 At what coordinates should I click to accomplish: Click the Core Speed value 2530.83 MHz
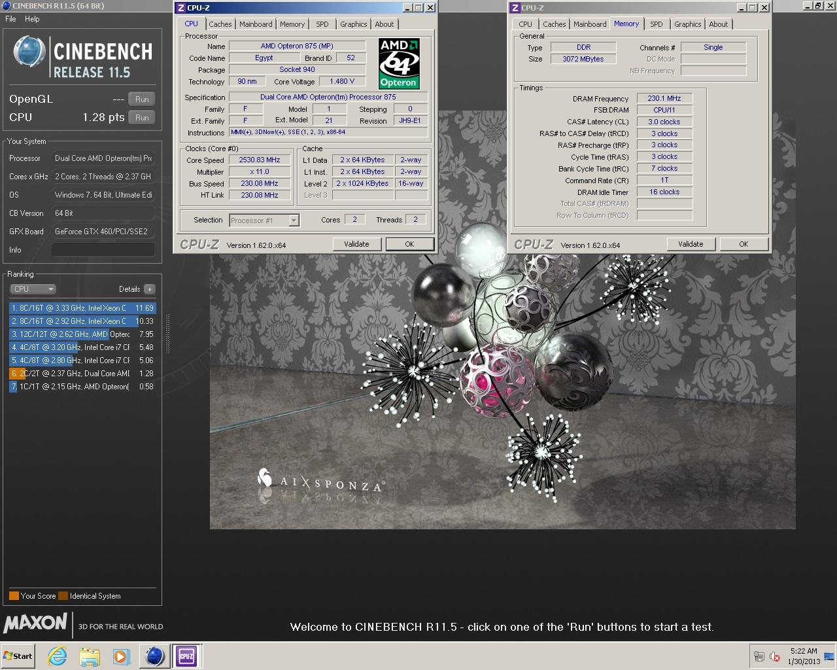pos(260,160)
